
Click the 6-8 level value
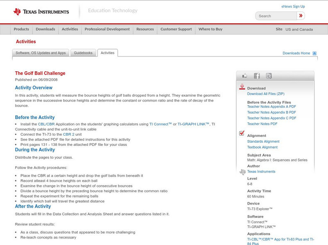(250, 184)
